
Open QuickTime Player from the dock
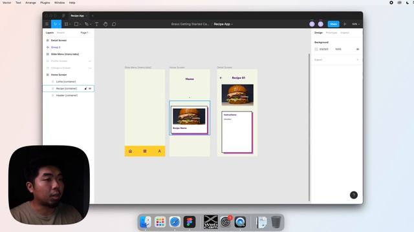click(x=240, y=222)
